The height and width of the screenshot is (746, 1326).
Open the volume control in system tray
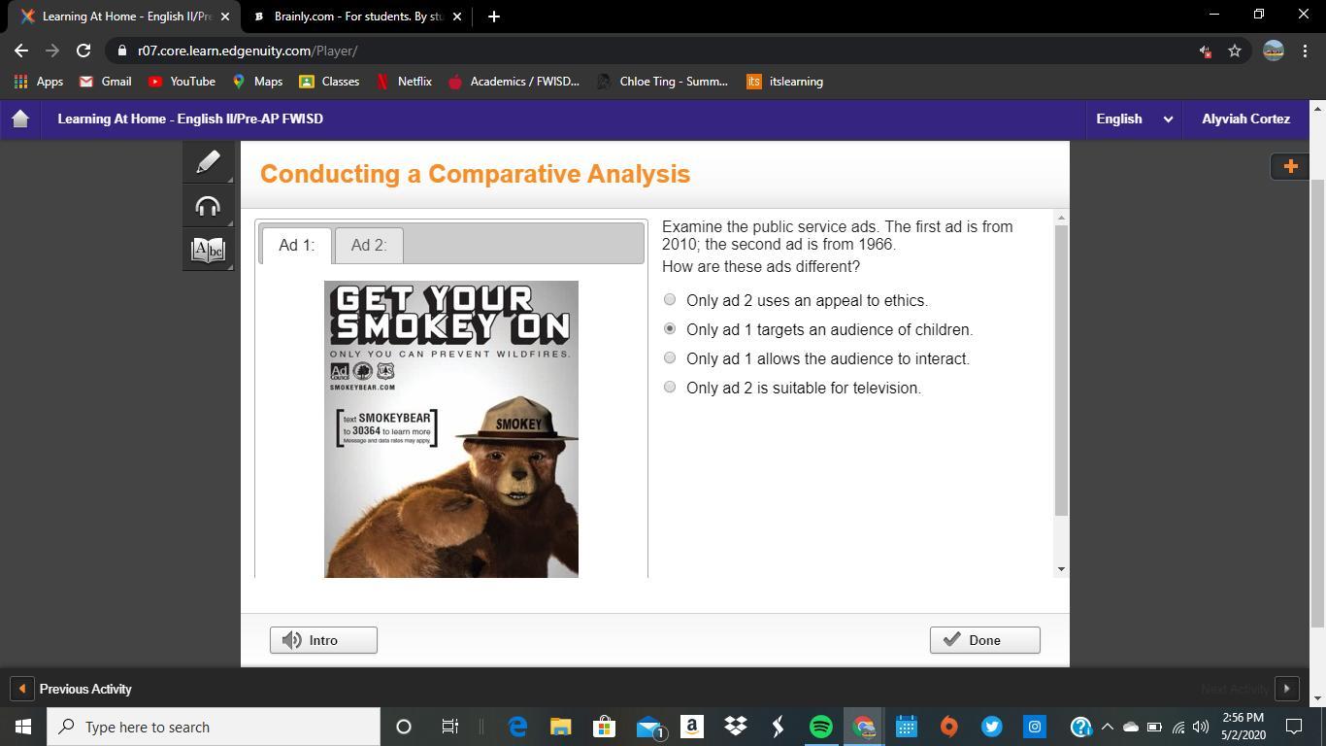(x=1201, y=727)
